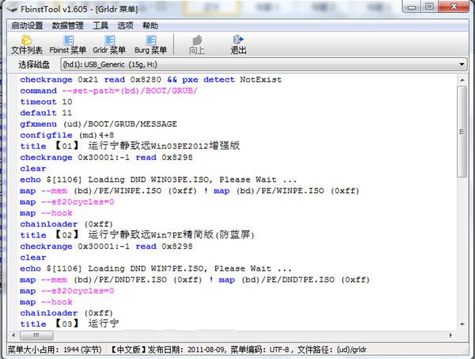Image resolution: width=475 pixels, height=359 pixels.
Task: Open the 工具 menu
Action: point(101,25)
